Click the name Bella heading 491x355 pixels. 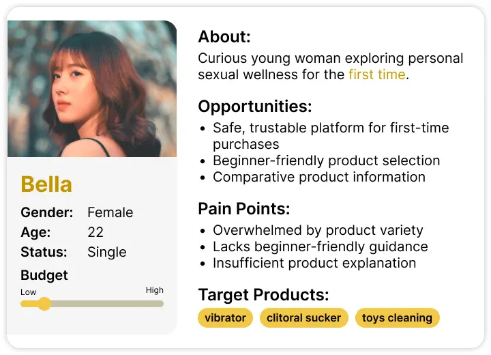point(46,184)
